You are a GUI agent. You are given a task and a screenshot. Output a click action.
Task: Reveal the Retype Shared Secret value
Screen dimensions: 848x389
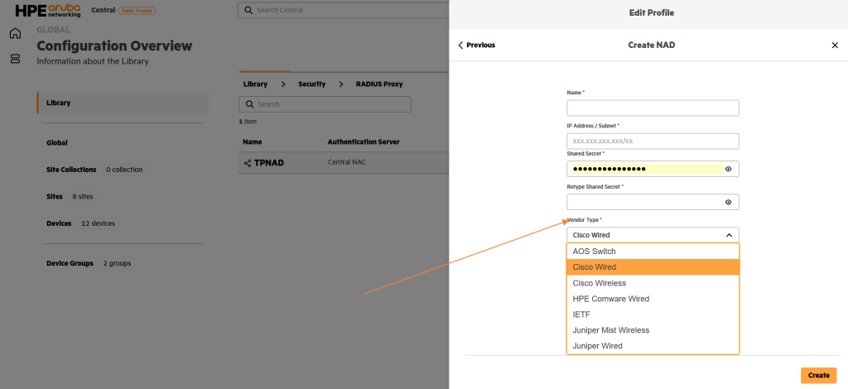728,202
